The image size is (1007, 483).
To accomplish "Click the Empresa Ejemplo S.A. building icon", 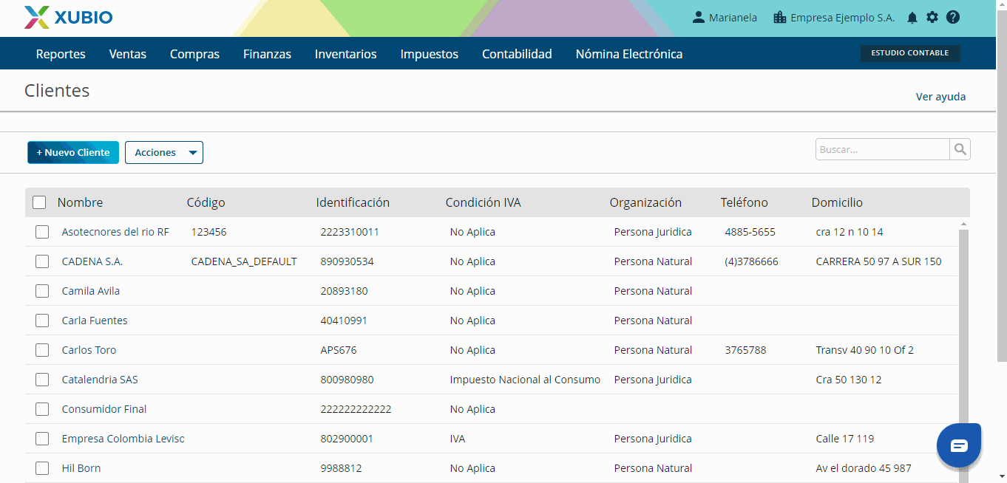I will pos(779,17).
